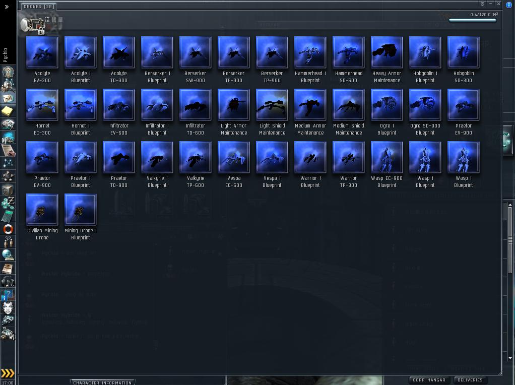Select the Heavy Armor Maintenance bot
The width and height of the screenshot is (515, 385).
[387, 59]
